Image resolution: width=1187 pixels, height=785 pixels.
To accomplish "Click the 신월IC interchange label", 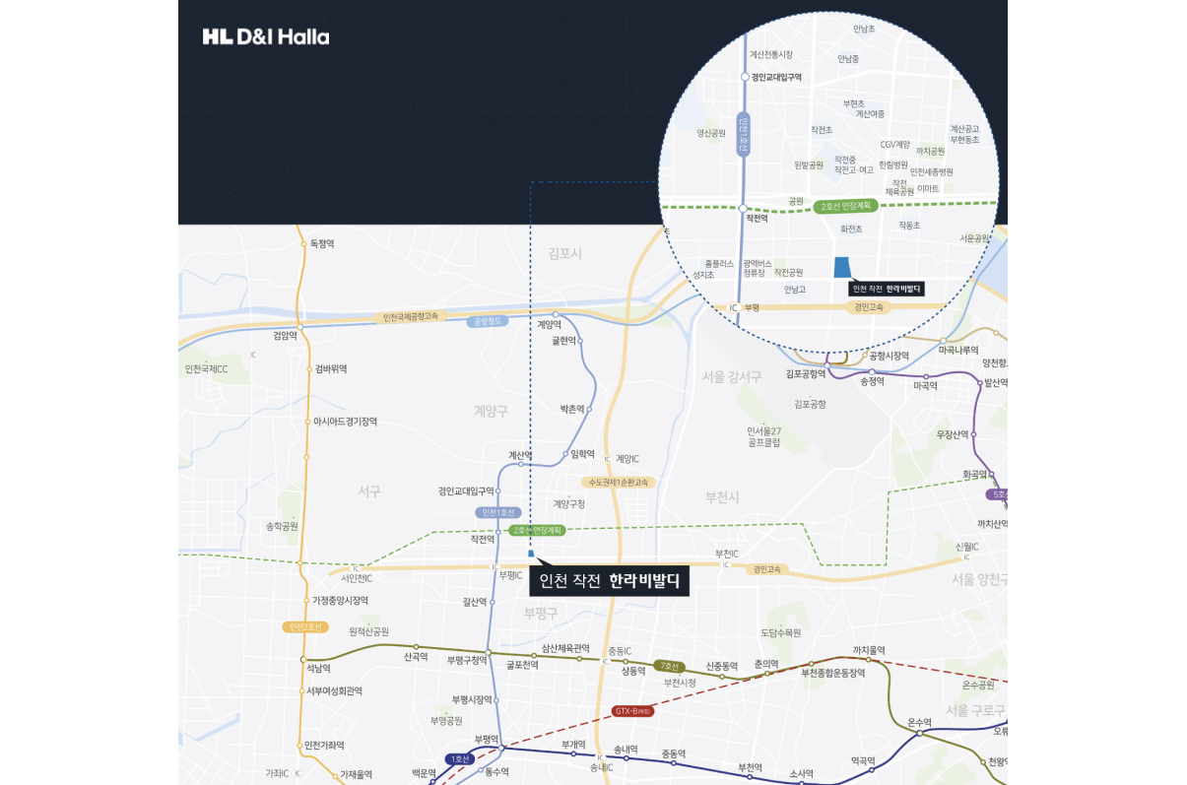I will click(966, 547).
